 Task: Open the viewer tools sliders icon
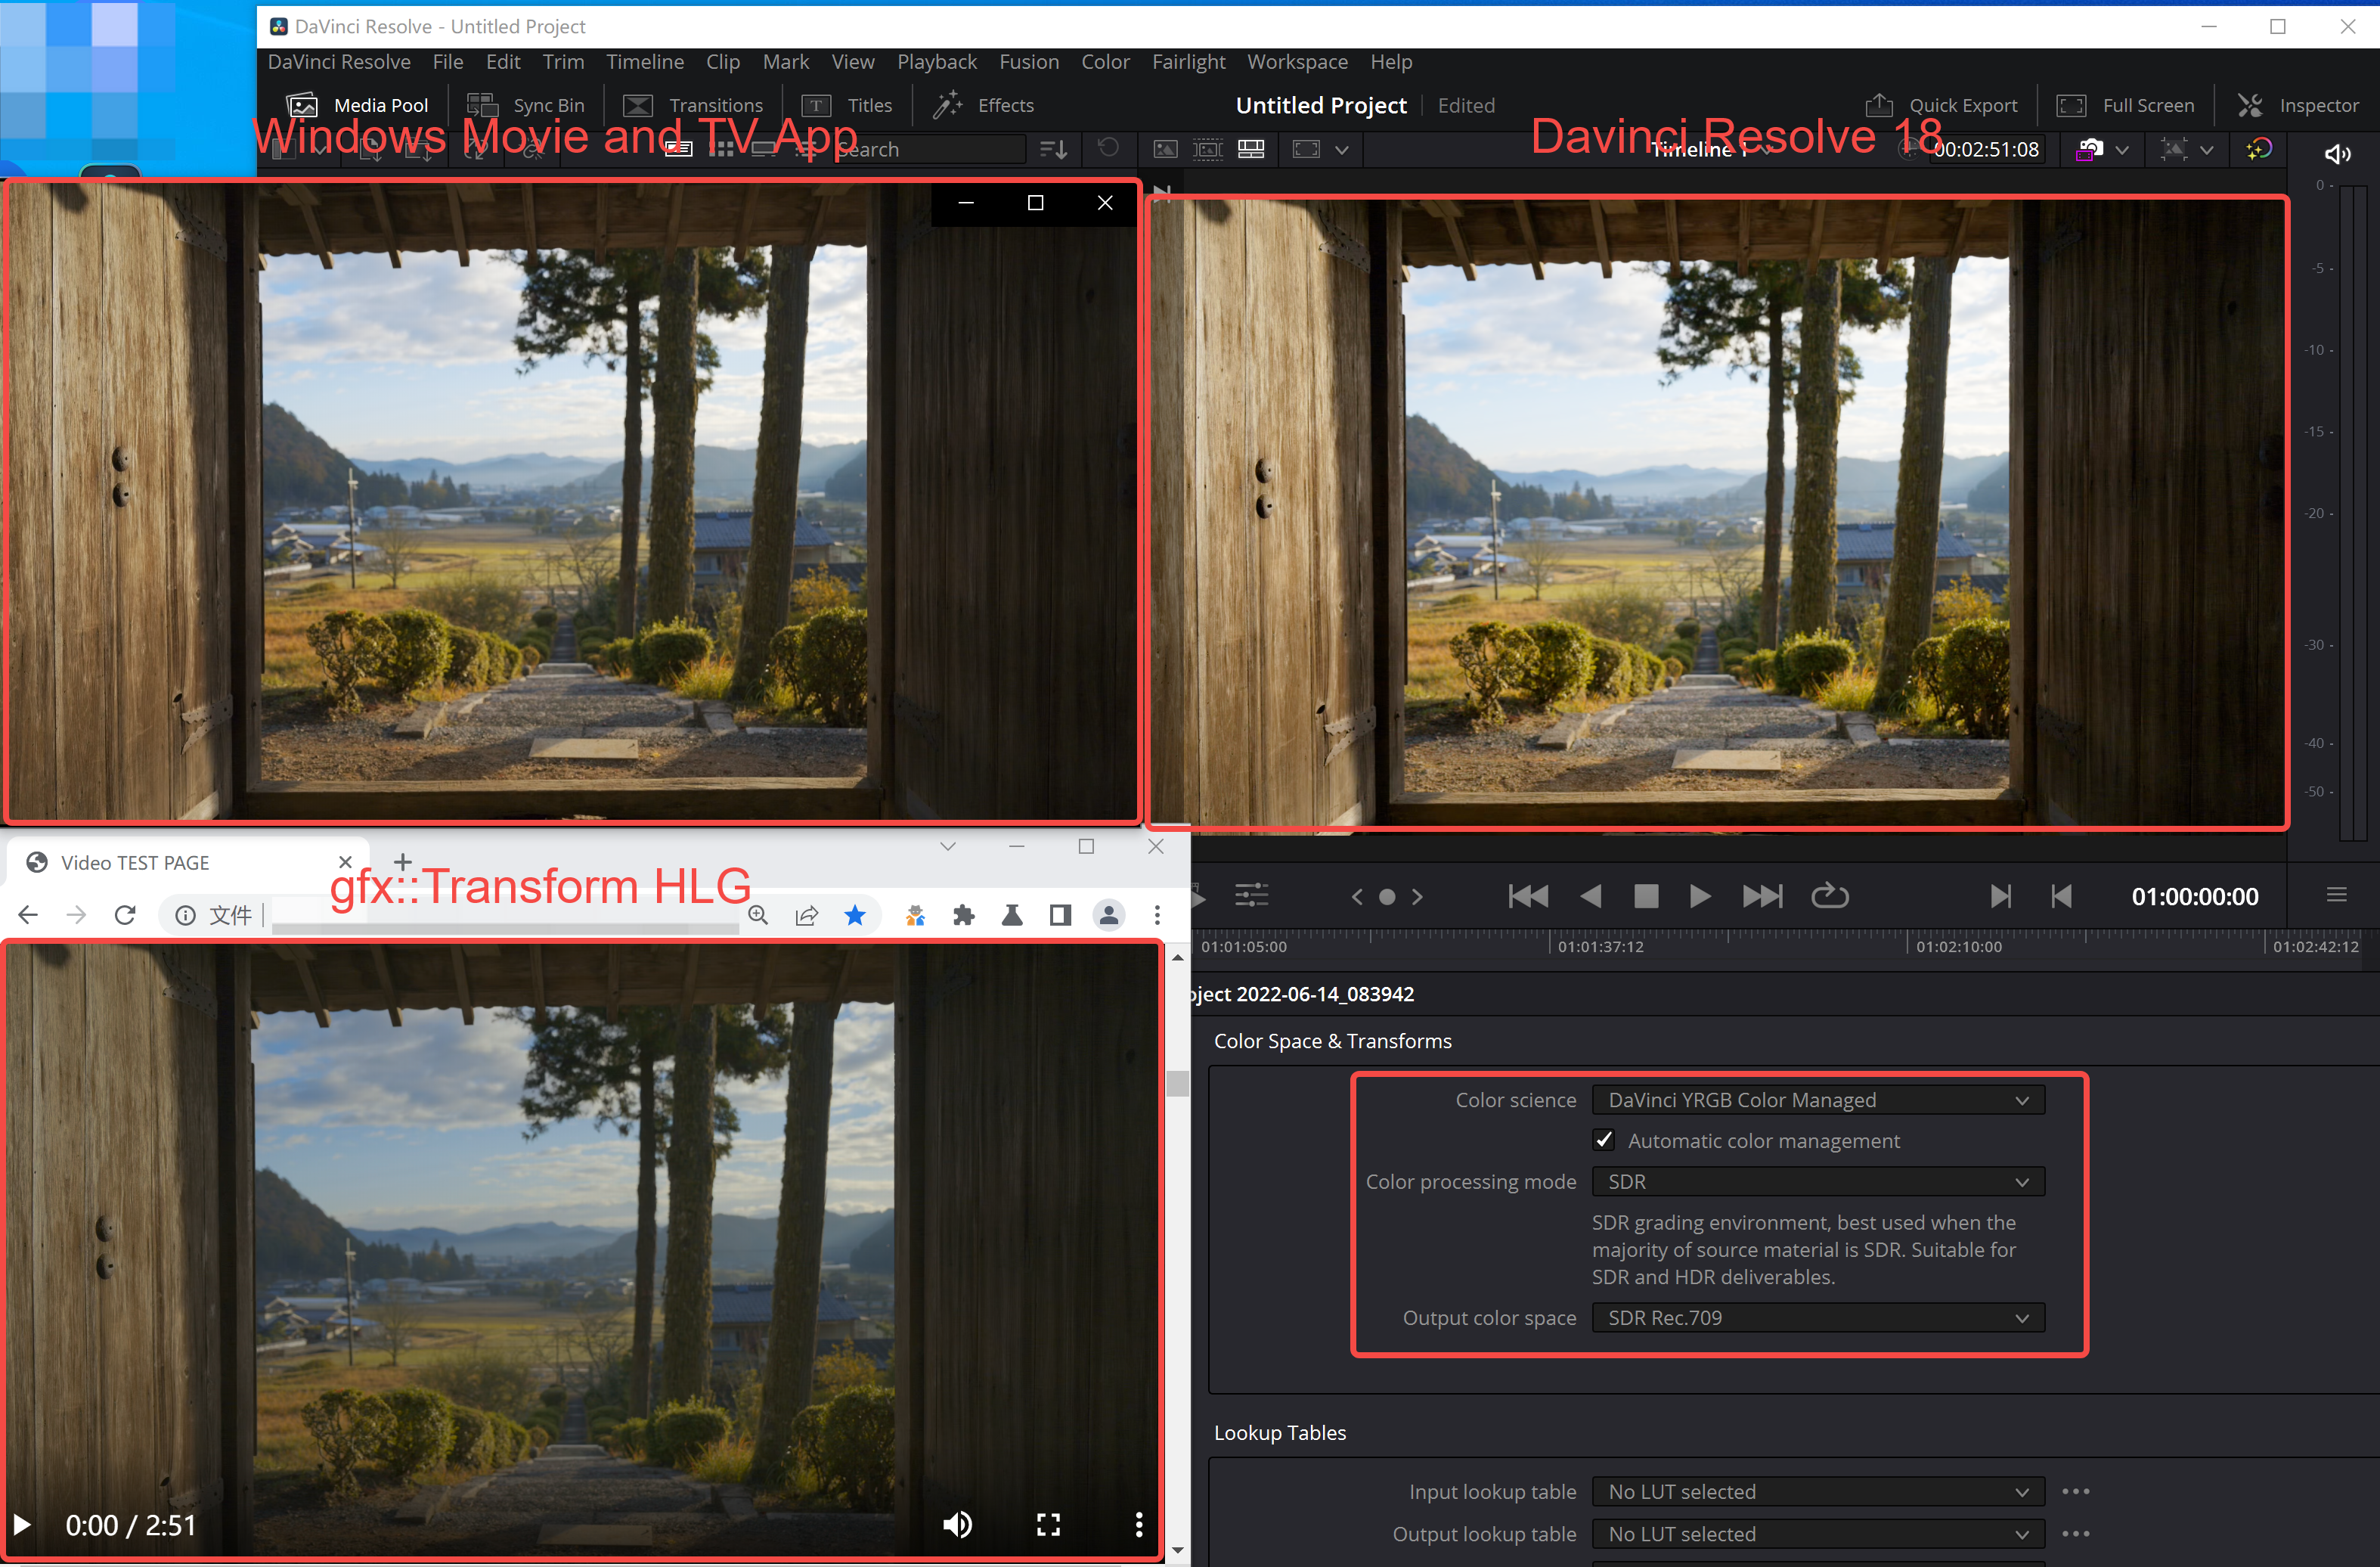tap(1251, 895)
